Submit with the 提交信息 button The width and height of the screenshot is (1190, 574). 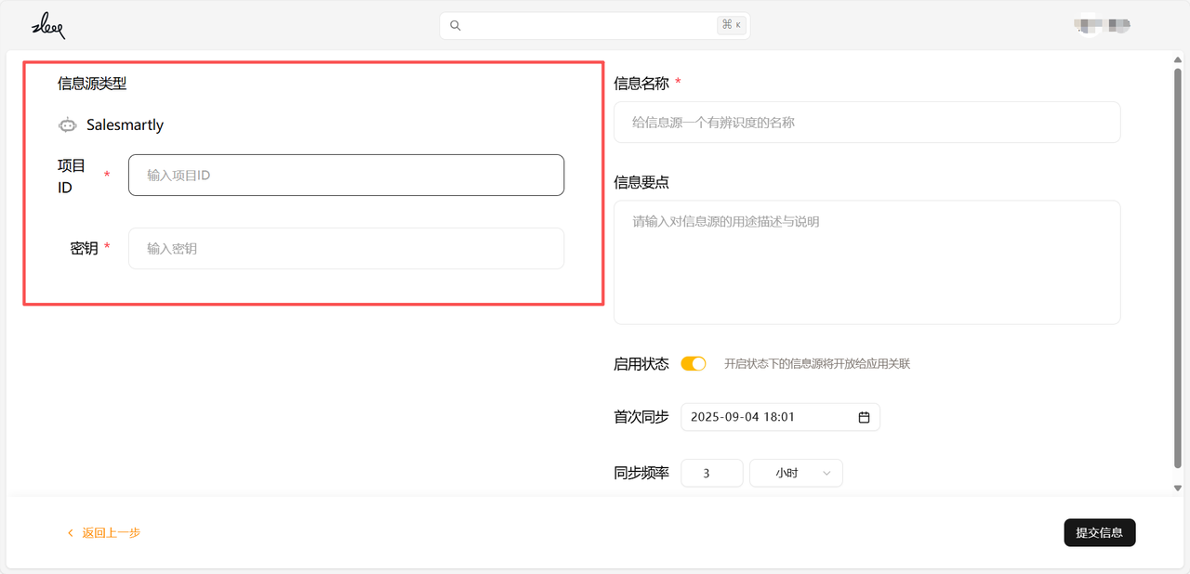1100,533
